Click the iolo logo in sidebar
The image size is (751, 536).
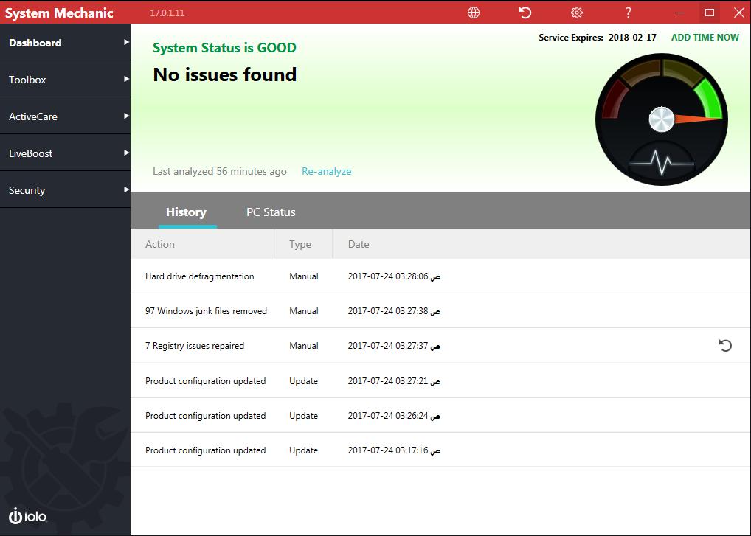[28, 516]
